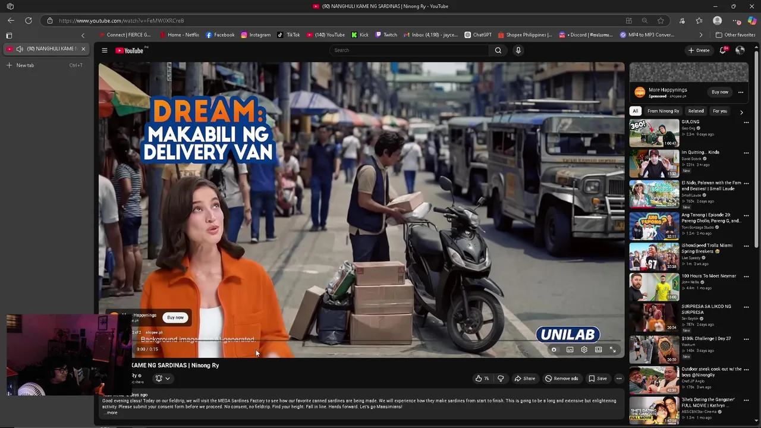761x428 pixels.
Task: Save the video to a playlist
Action: click(598, 379)
